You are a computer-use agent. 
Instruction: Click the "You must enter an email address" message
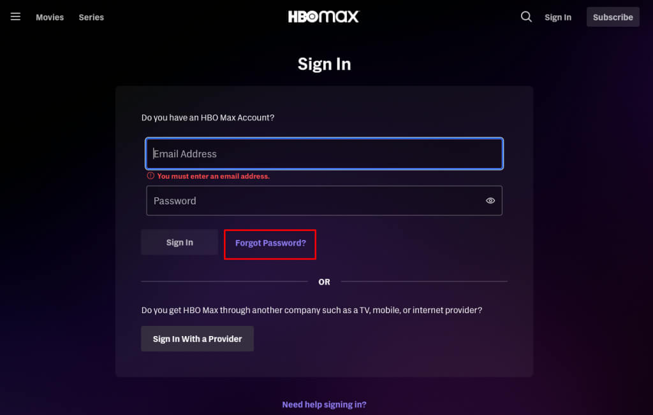tap(213, 176)
